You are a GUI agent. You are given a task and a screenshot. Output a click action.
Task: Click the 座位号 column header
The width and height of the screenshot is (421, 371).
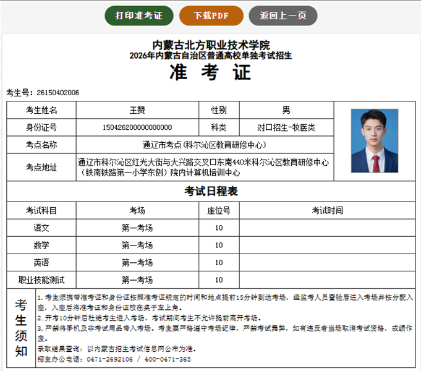point(219,210)
